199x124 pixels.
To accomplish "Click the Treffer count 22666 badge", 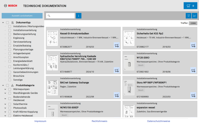I will tap(193, 23).
